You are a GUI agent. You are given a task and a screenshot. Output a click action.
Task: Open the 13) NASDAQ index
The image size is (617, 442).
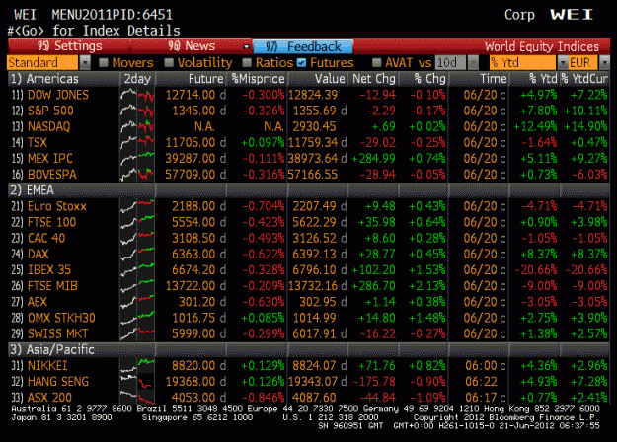40,126
